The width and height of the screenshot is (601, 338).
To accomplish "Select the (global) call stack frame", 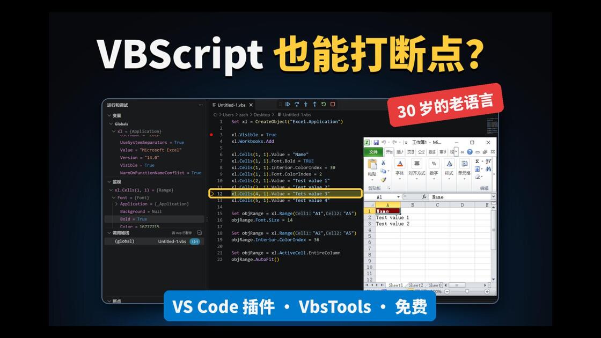I will point(155,241).
